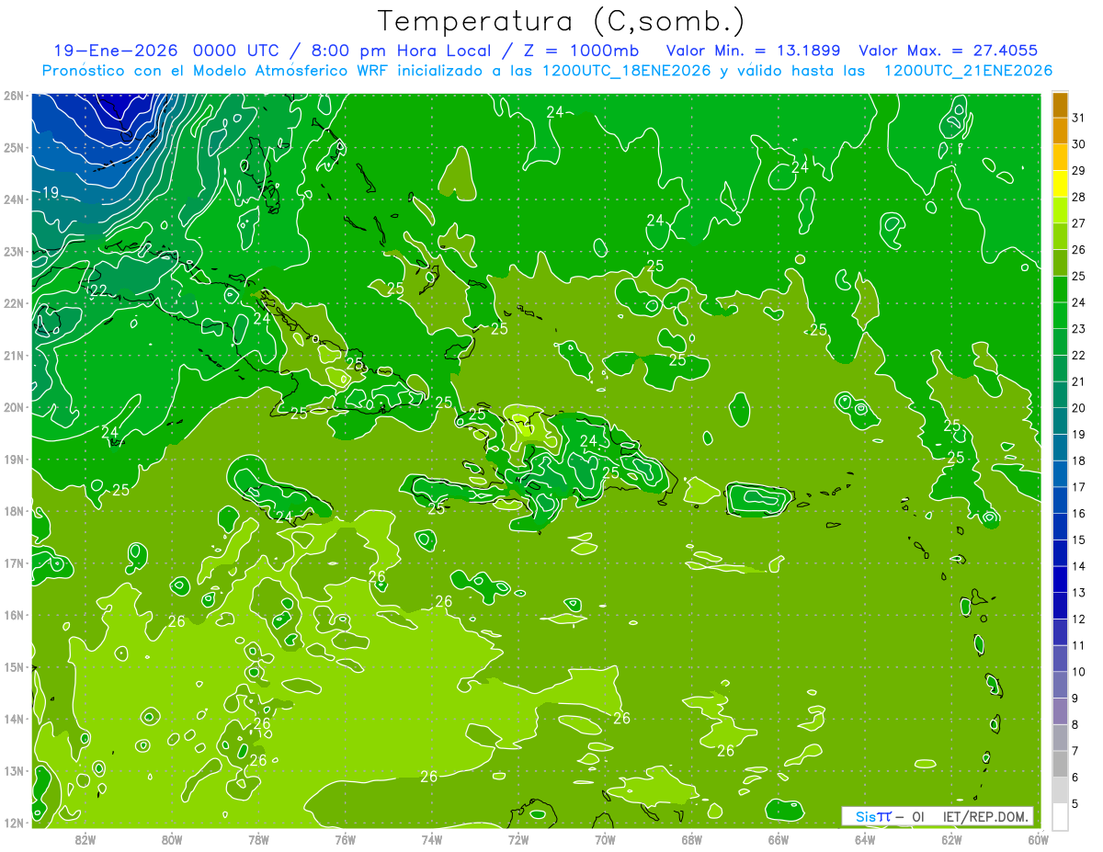Image resolution: width=1103 pixels, height=852 pixels.
Task: Click the '13N' latitude label
Action: coord(13,771)
